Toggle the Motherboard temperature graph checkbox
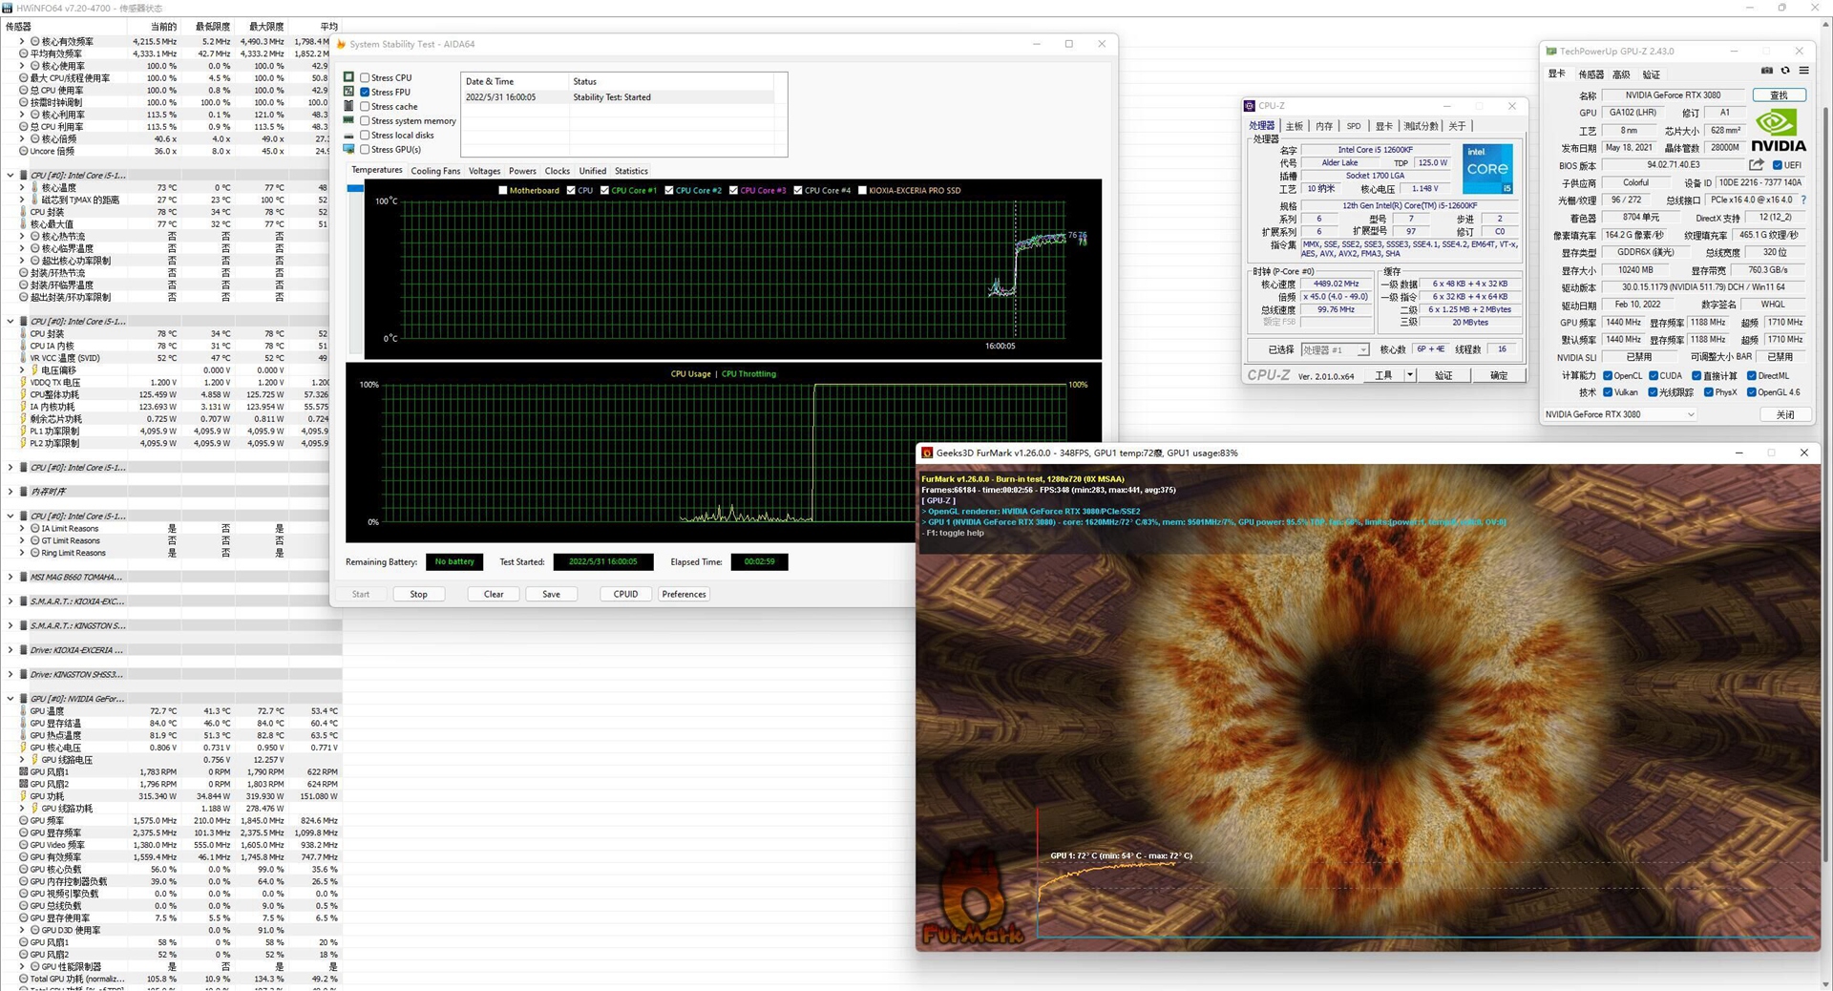Screen dimensions: 1833x991 click(503, 191)
